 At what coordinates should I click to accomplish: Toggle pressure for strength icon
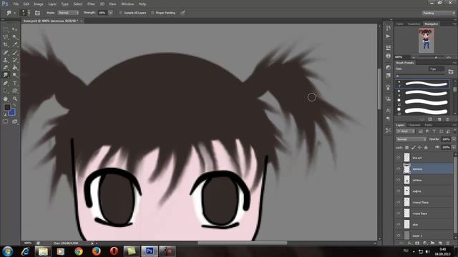point(182,13)
